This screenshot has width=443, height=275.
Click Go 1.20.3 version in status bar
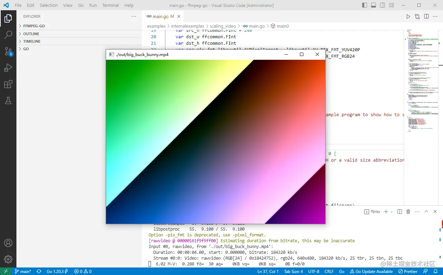(x=57, y=271)
